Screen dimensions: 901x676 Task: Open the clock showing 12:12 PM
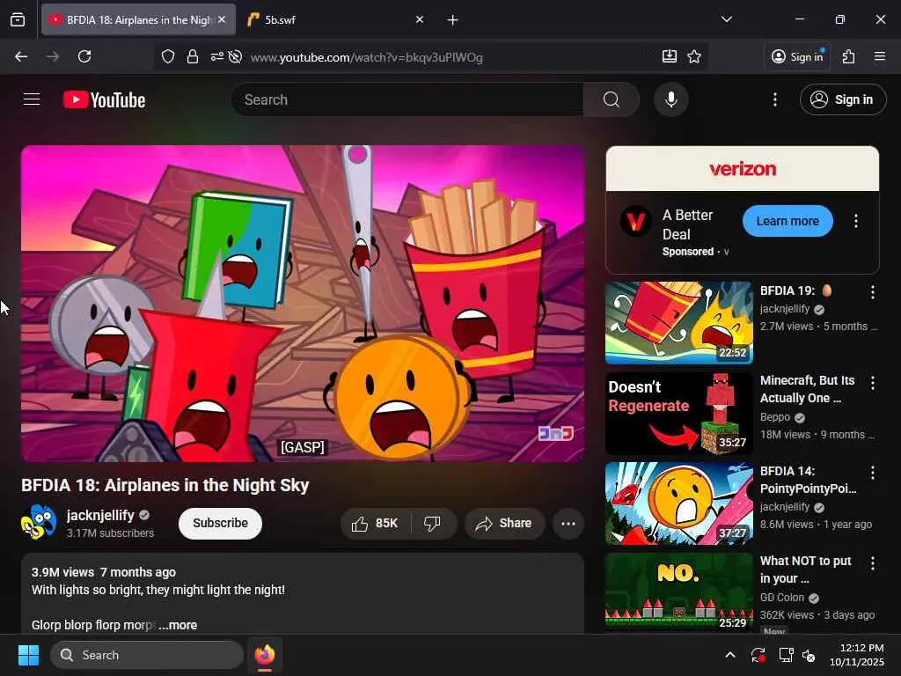click(x=857, y=655)
